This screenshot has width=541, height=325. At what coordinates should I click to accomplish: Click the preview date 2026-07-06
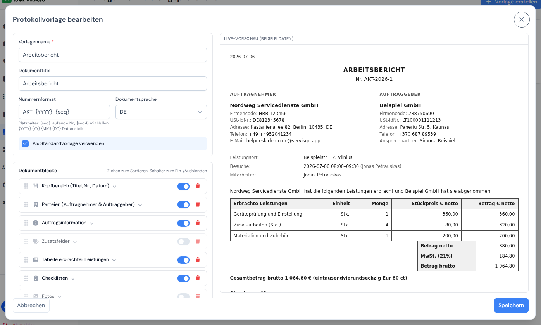(x=242, y=57)
